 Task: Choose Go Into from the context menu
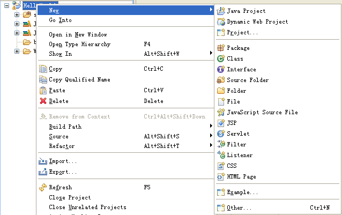tap(125, 20)
